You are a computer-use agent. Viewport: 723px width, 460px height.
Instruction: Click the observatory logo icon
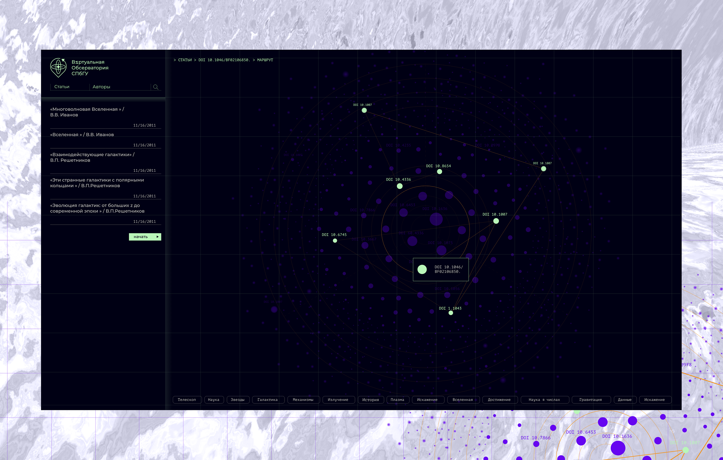58,68
